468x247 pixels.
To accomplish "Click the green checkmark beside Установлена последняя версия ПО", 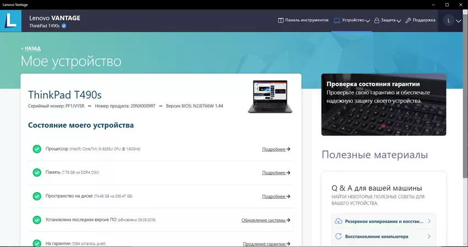I will pyautogui.click(x=37, y=220).
